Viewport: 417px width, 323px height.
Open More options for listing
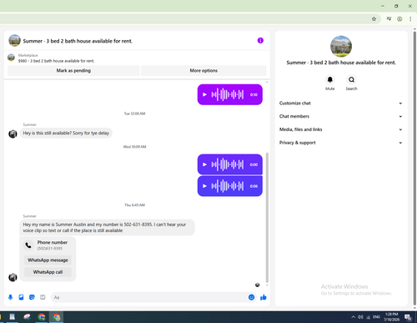(x=203, y=71)
